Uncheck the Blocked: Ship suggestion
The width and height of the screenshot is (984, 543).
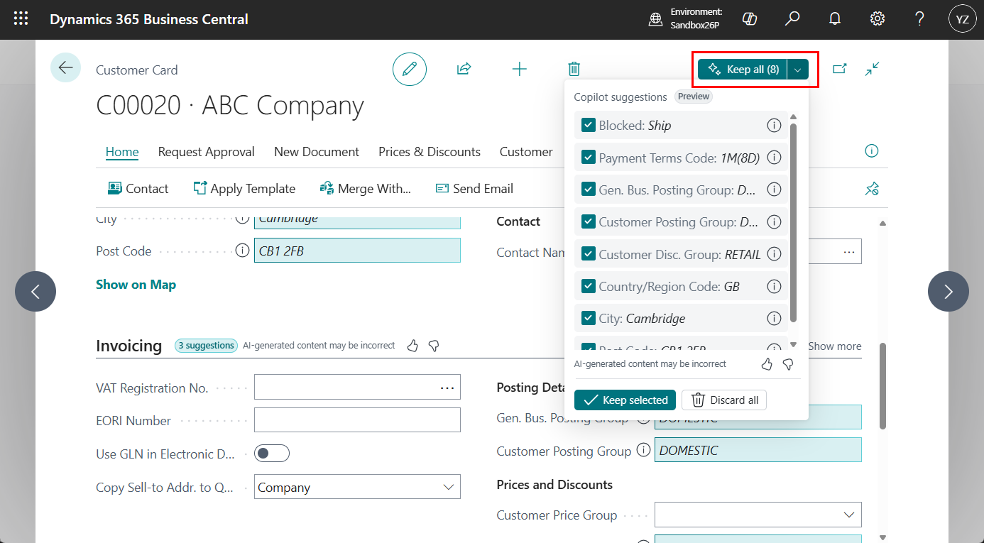(x=588, y=125)
